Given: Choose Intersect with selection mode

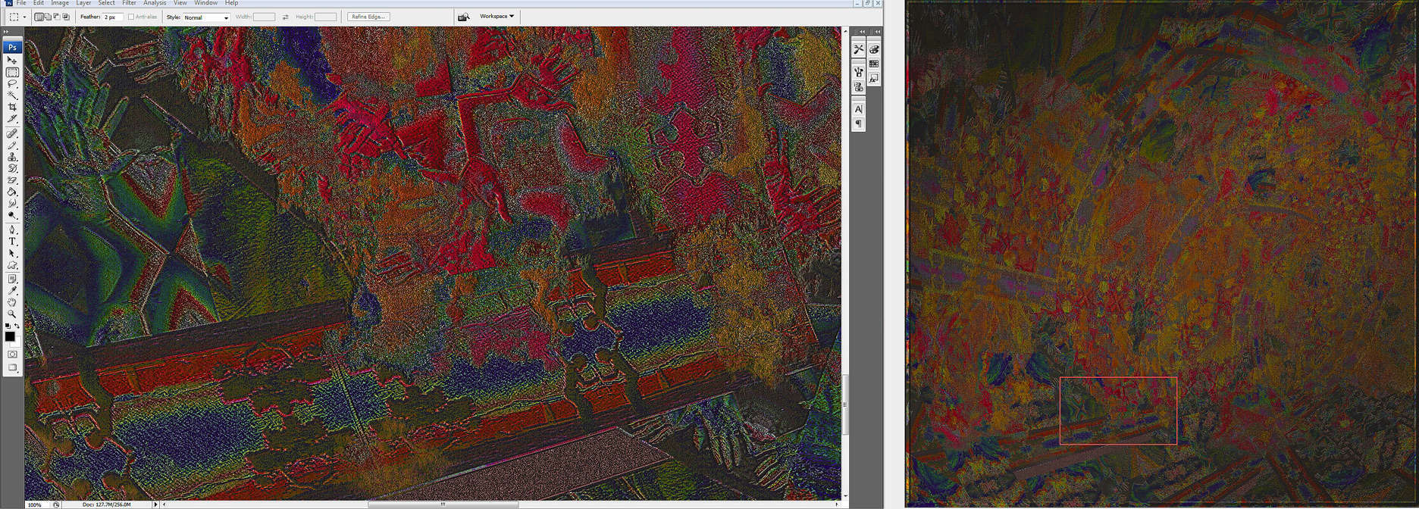Looking at the screenshot, I should click(66, 17).
